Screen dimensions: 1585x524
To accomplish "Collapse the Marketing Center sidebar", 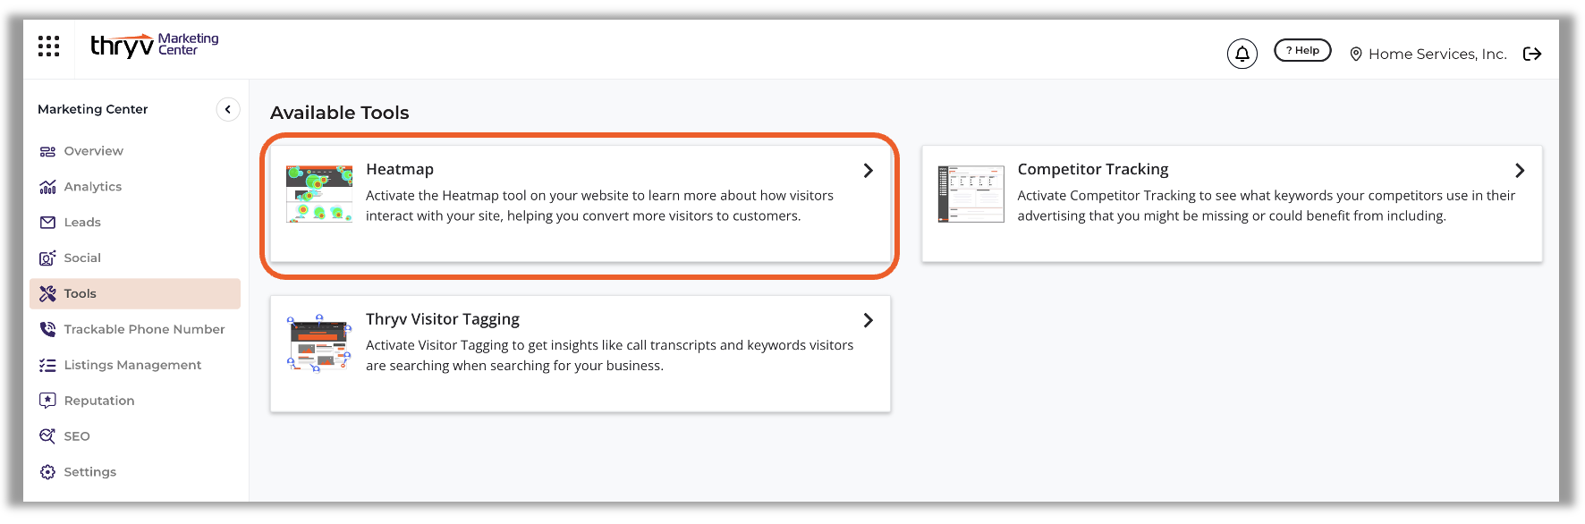I will click(x=228, y=109).
